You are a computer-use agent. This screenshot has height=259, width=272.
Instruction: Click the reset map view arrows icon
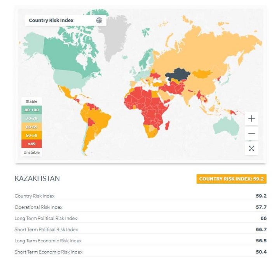pos(251,148)
